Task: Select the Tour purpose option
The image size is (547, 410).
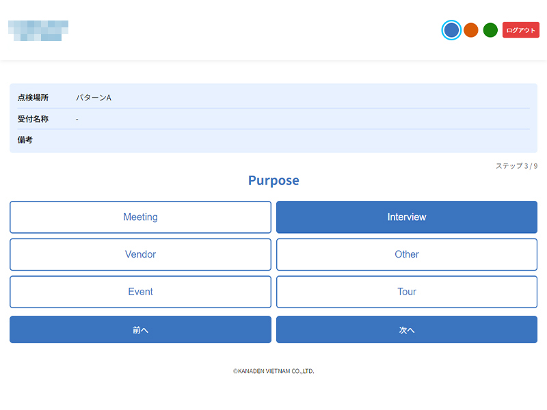Action: pyautogui.click(x=406, y=292)
